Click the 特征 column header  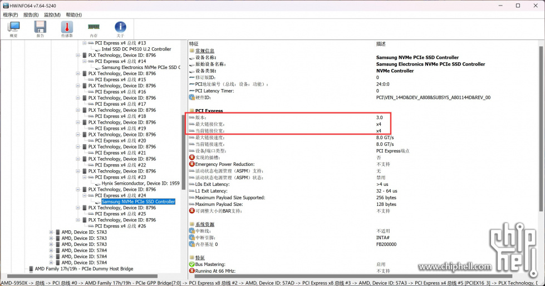[194, 44]
